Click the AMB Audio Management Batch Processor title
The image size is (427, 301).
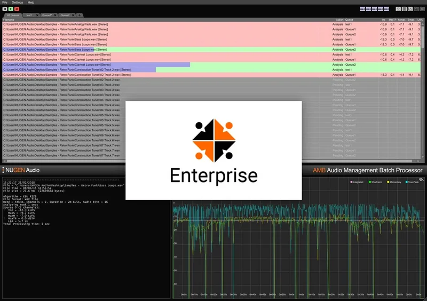tap(367, 170)
